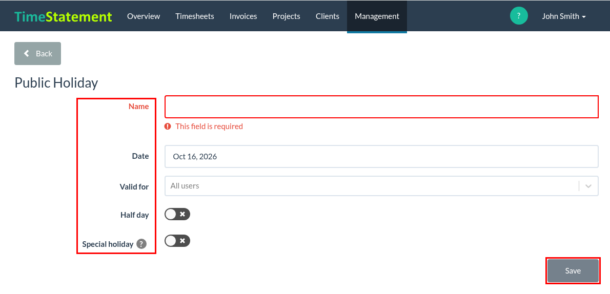Open the Projects page
Image resolution: width=610 pixels, height=294 pixels.
pyautogui.click(x=287, y=16)
